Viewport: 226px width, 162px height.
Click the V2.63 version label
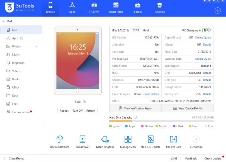pos(174,159)
